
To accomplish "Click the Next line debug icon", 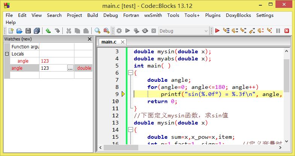I will point(235,30).
